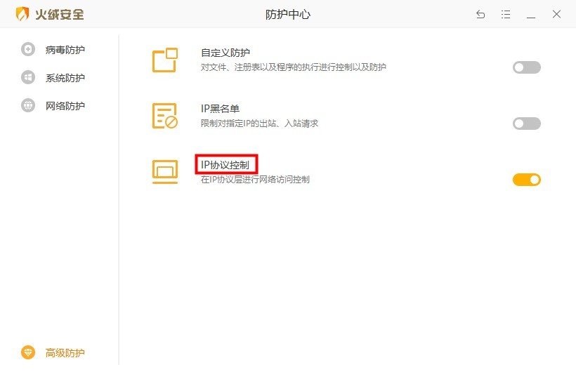Click the advanced protection shield icon
This screenshot has width=576, height=379.
click(28, 352)
